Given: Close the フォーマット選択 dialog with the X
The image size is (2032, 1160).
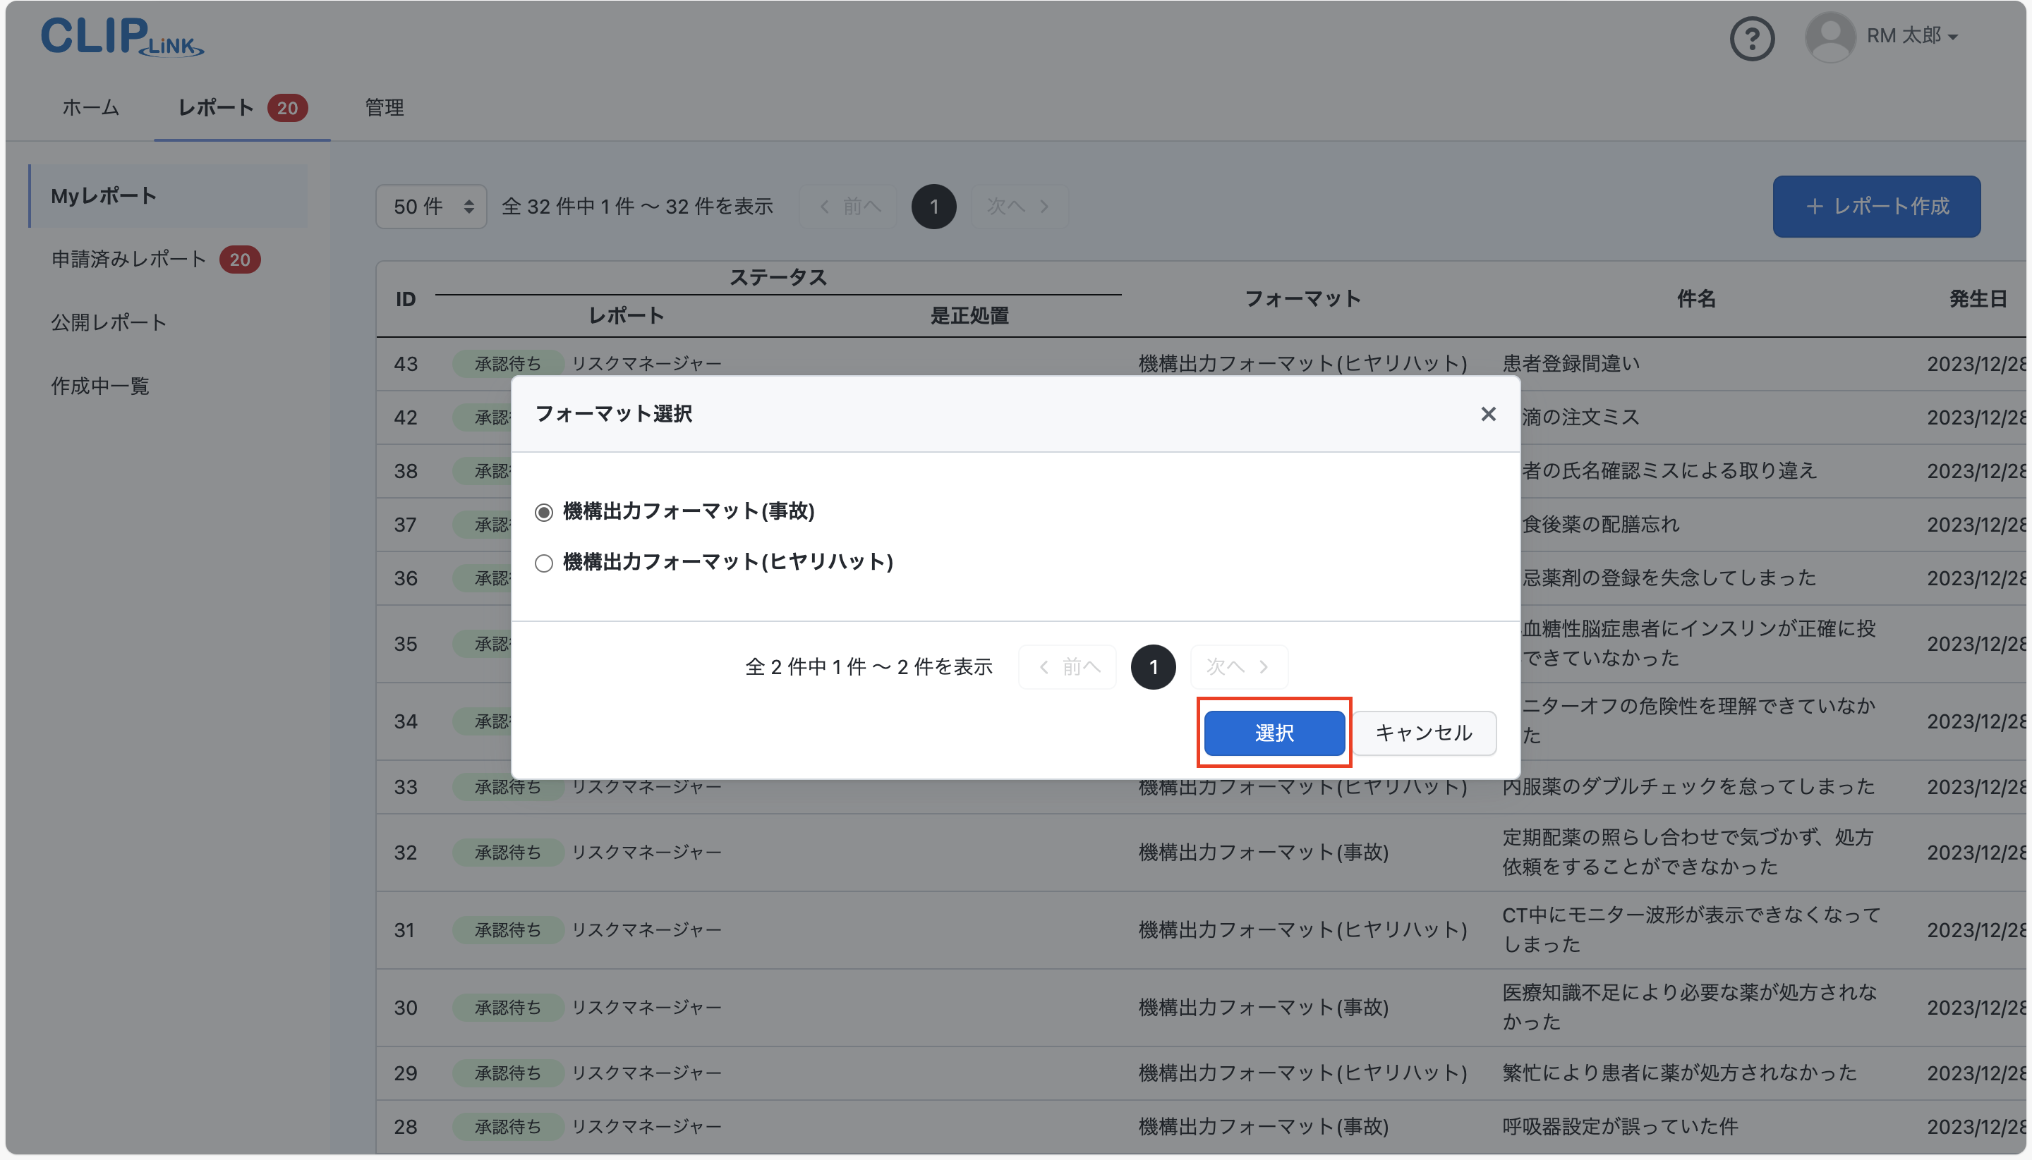Looking at the screenshot, I should pos(1487,413).
